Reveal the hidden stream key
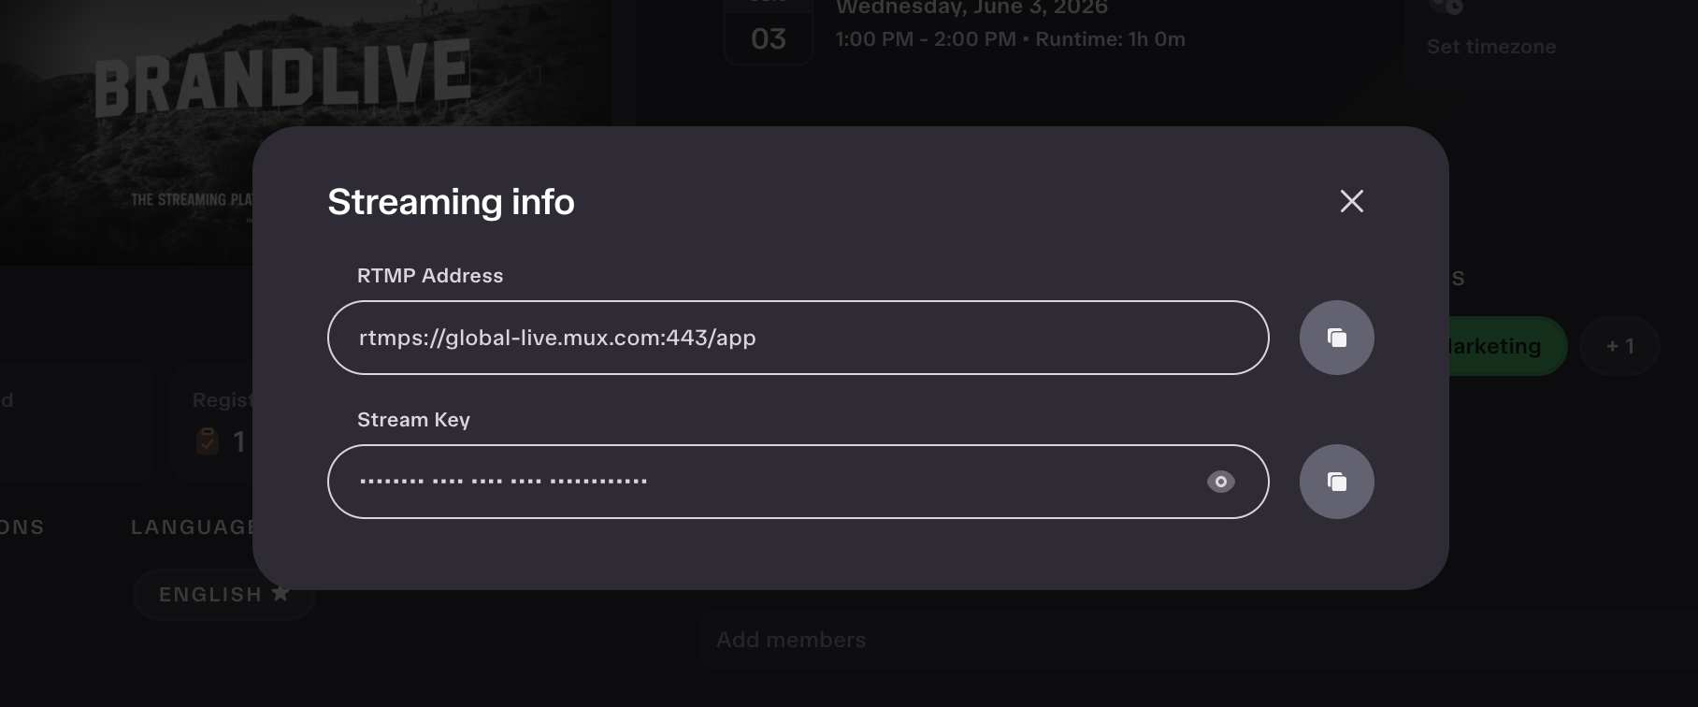Image resolution: width=1698 pixels, height=707 pixels. click(x=1220, y=482)
